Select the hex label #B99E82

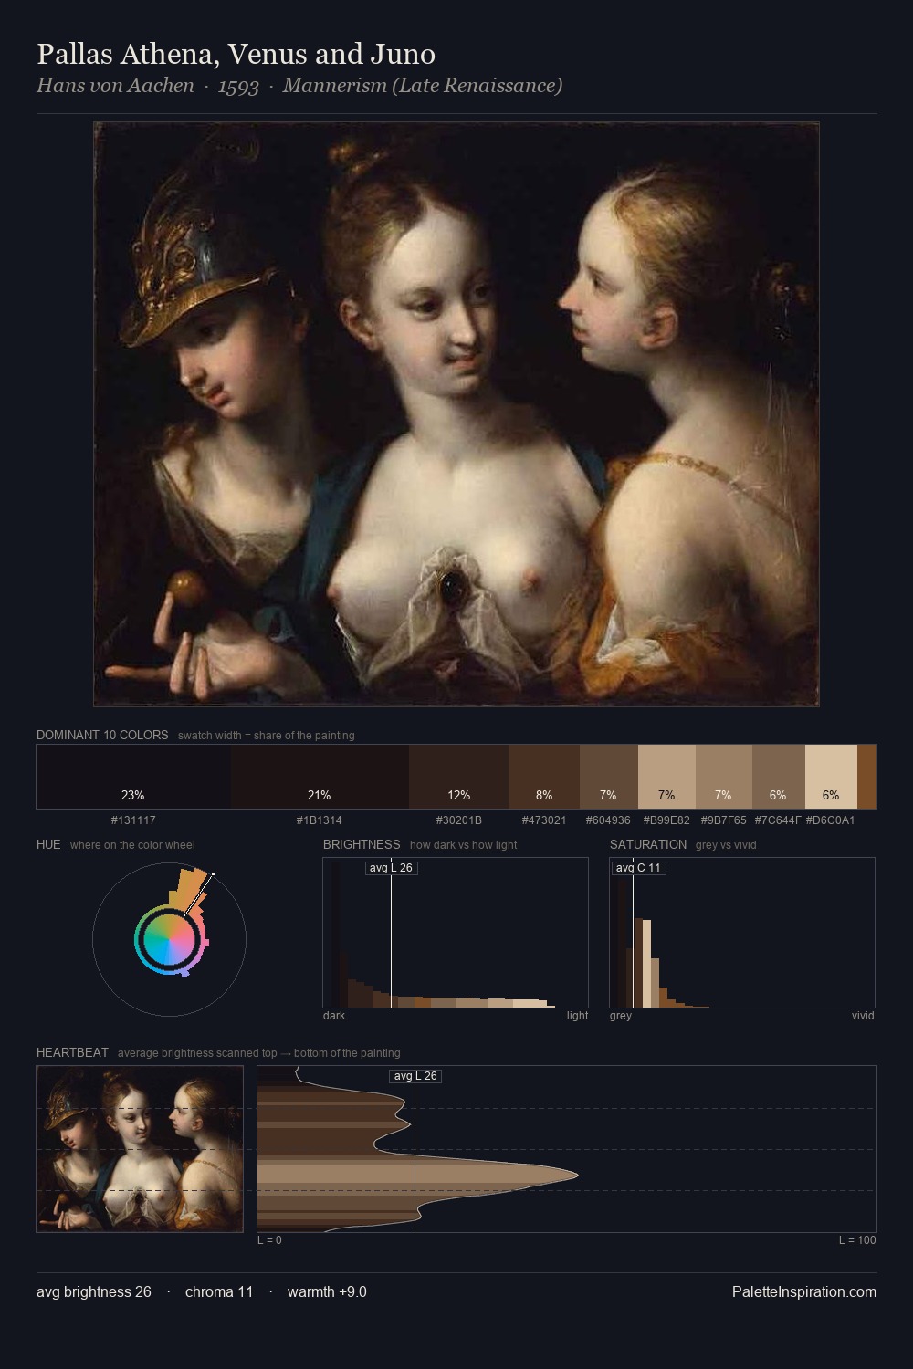[666, 820]
